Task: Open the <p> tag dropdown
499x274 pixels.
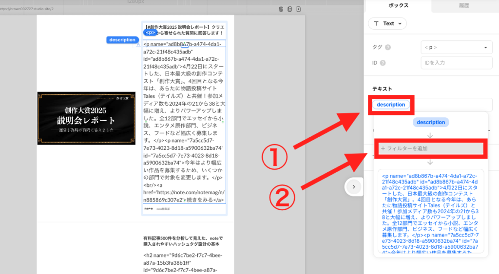Action: 456,47
